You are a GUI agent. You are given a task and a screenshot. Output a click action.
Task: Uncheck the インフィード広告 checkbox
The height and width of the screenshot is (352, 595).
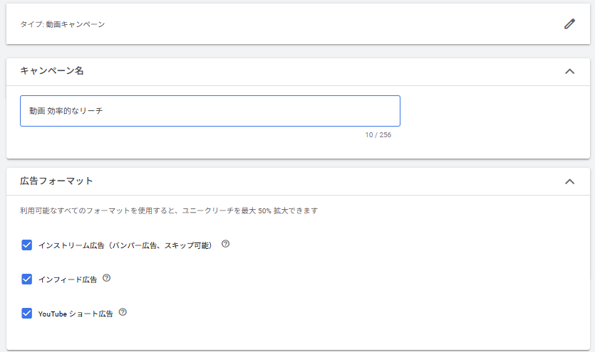[x=26, y=279]
